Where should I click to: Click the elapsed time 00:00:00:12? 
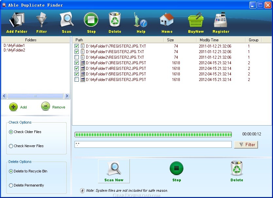pos(251,134)
